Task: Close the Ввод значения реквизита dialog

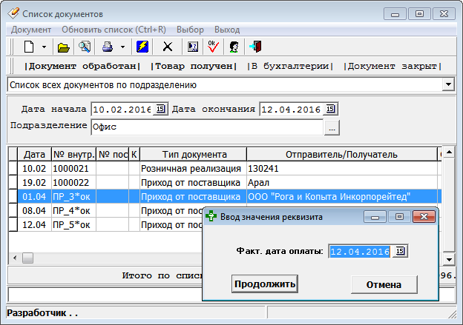Action: tap(424, 217)
